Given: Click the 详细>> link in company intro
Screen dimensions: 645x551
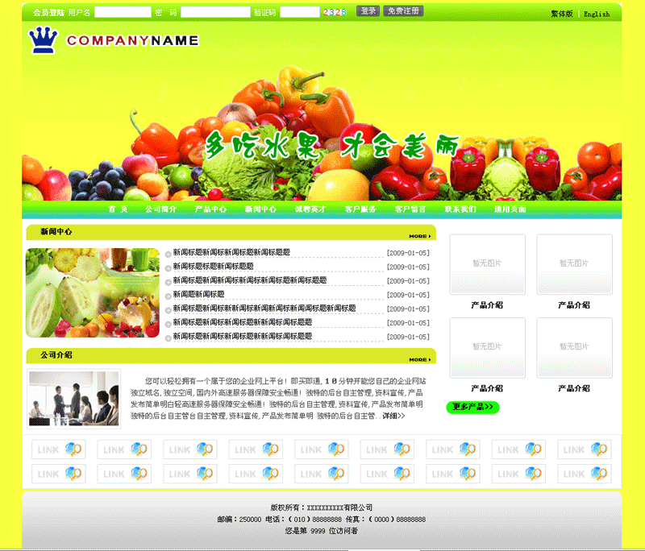Looking at the screenshot, I should 393,416.
